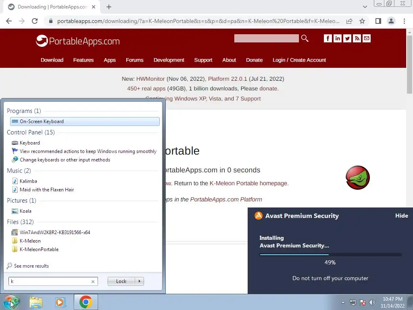Open the HWMonitor news link
Image resolution: width=413 pixels, height=310 pixels.
[x=150, y=79]
